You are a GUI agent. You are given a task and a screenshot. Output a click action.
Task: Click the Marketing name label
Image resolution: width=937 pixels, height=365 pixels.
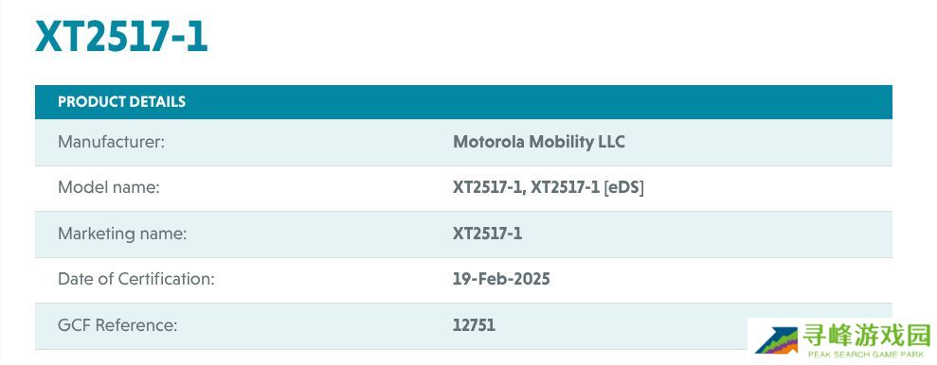[122, 234]
